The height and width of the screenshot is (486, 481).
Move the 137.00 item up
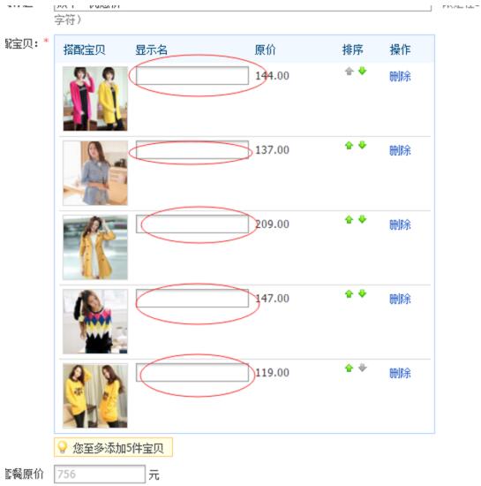tap(349, 146)
